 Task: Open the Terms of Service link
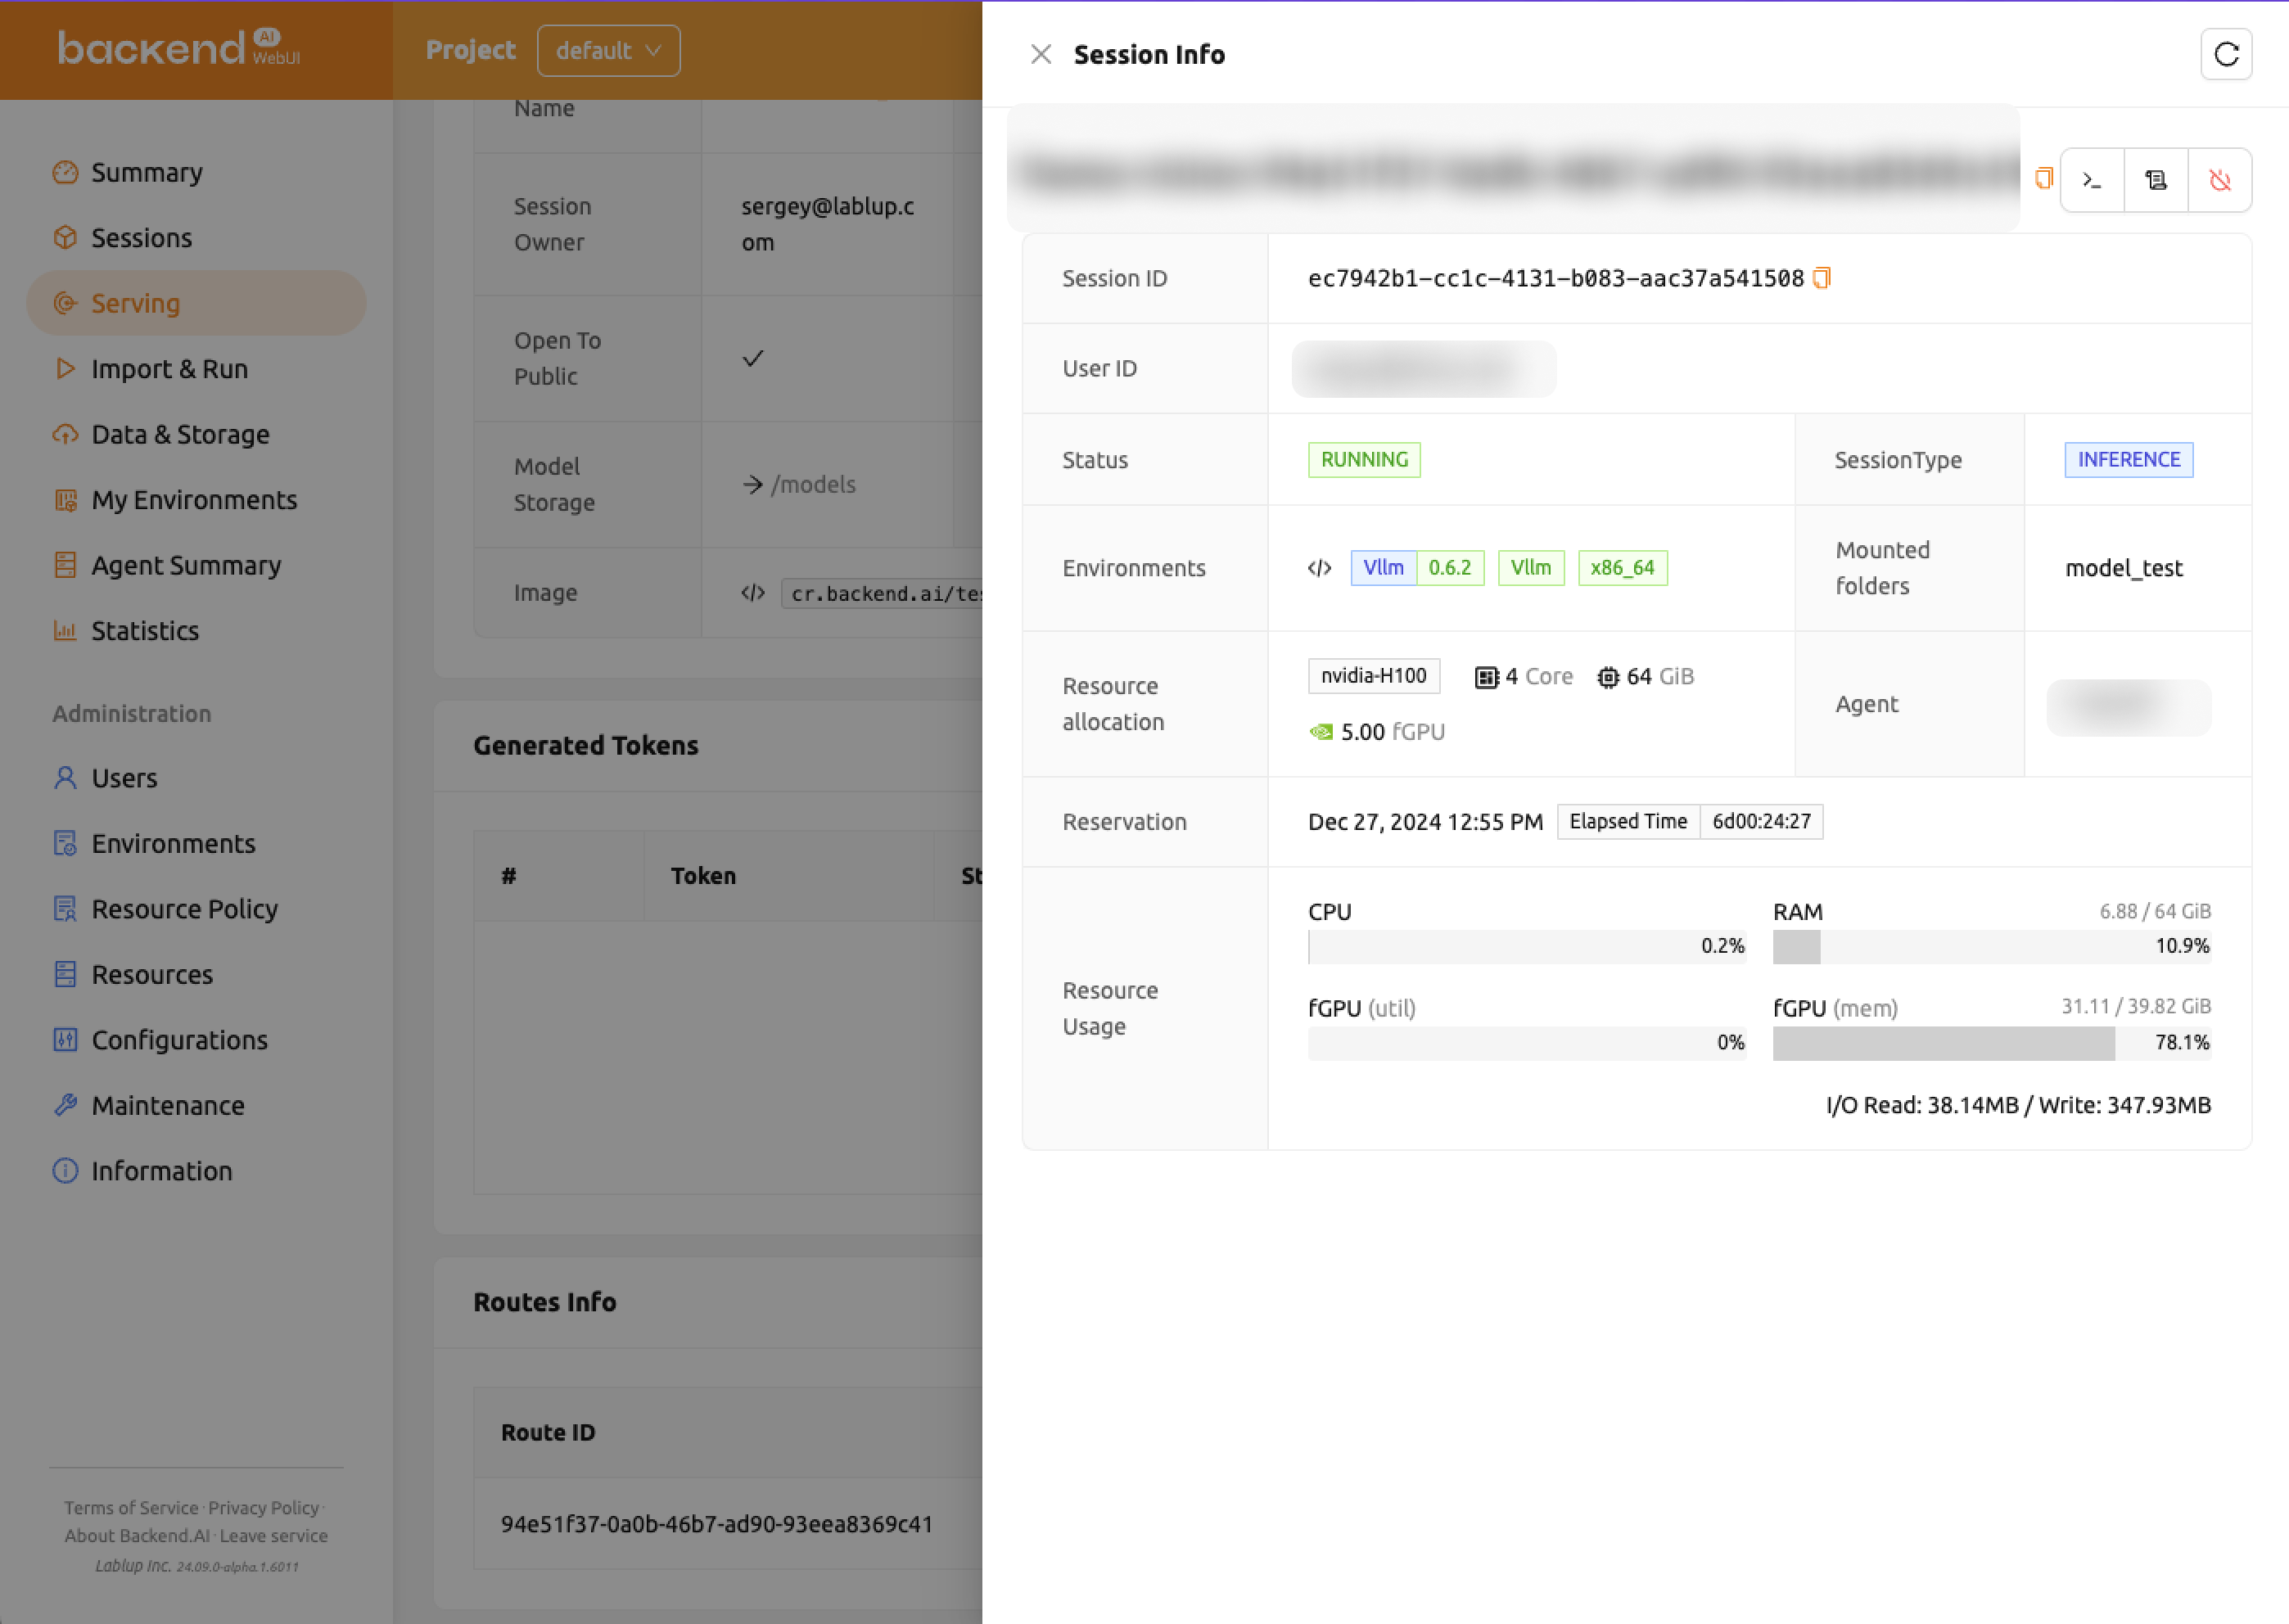pos(131,1508)
